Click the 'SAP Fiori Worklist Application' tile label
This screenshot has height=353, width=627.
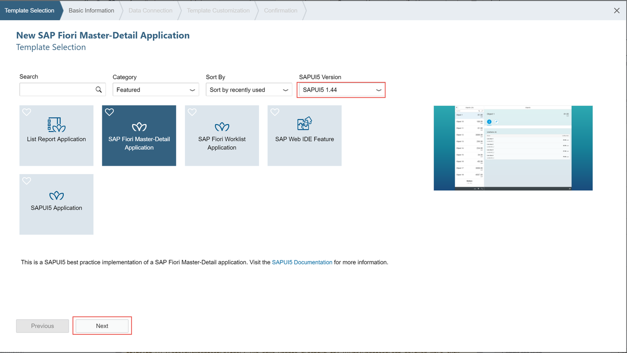[x=222, y=143]
